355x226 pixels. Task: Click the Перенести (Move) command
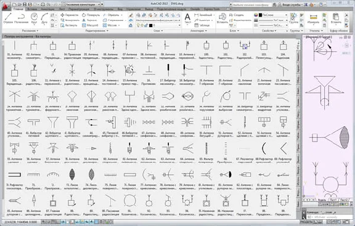point(70,15)
